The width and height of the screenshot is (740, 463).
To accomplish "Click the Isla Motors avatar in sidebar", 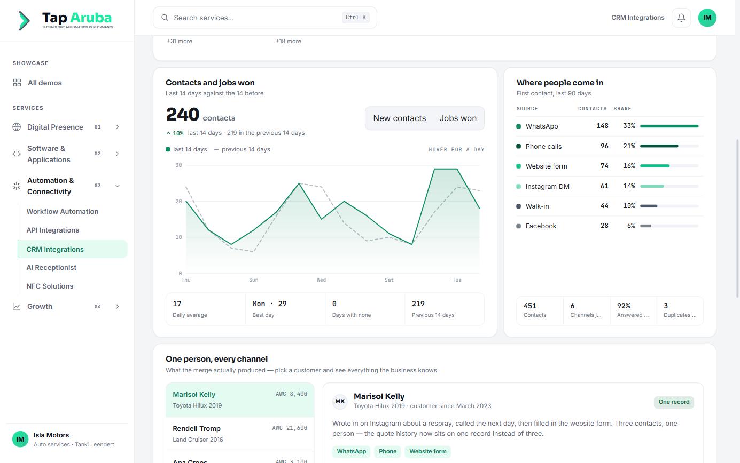I will pos(20,440).
